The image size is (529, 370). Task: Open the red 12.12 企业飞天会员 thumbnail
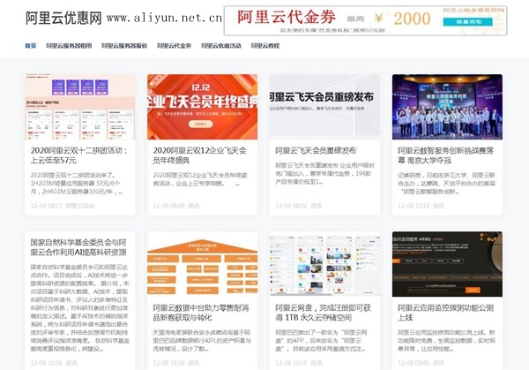click(x=203, y=107)
